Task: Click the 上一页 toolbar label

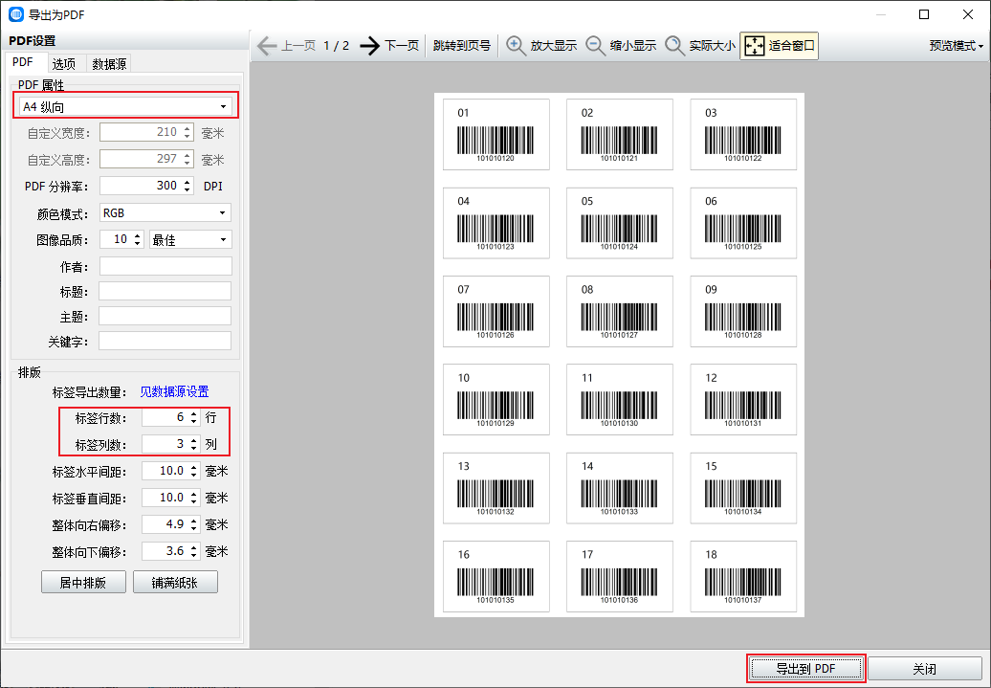Action: tap(299, 46)
